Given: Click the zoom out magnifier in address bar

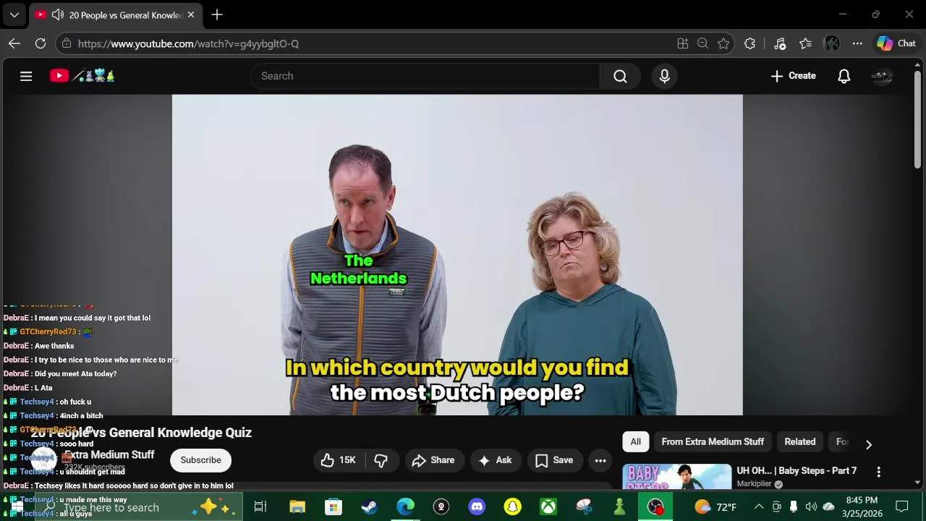Looking at the screenshot, I should (702, 43).
